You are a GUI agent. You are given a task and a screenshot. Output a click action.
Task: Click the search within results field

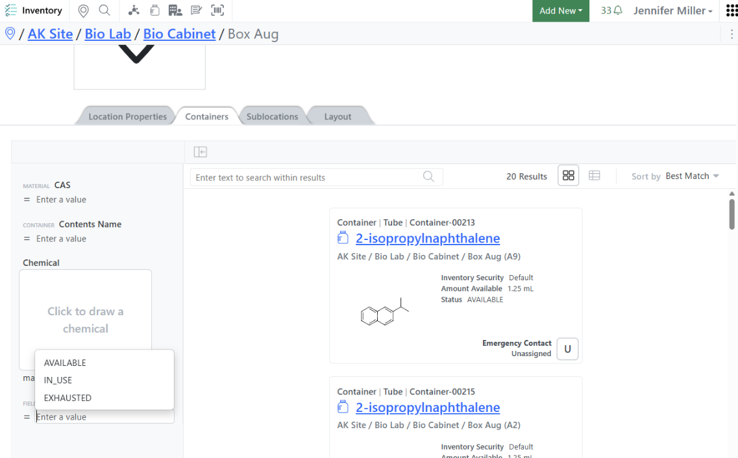306,177
